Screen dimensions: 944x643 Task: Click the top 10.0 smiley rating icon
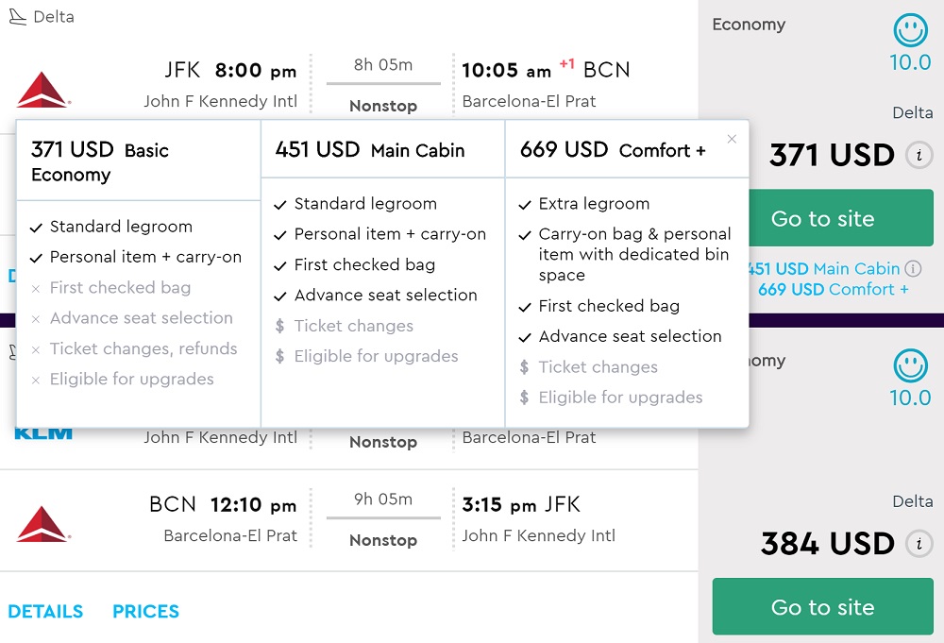pyautogui.click(x=910, y=31)
